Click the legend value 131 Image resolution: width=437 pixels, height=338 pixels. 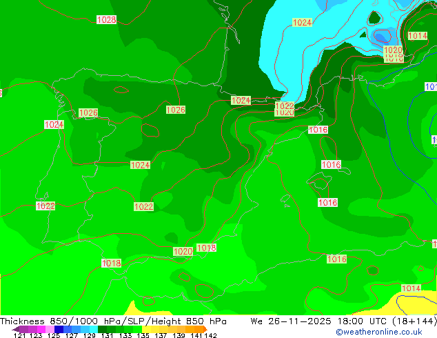click(108, 335)
